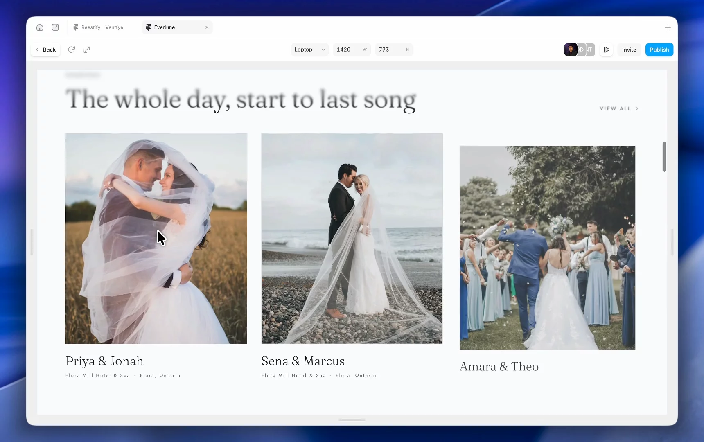Open the marketplace bag icon
The image size is (704, 442).
point(55,27)
